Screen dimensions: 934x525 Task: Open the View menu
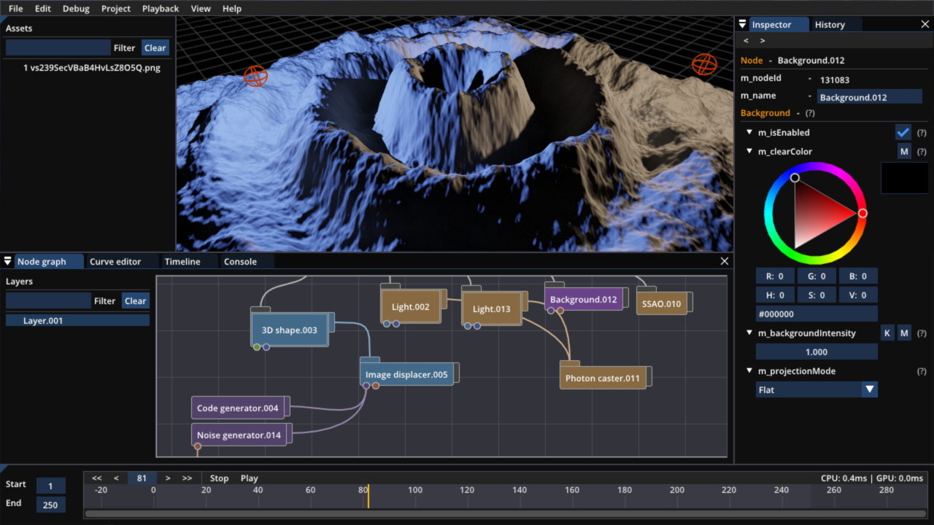point(201,9)
